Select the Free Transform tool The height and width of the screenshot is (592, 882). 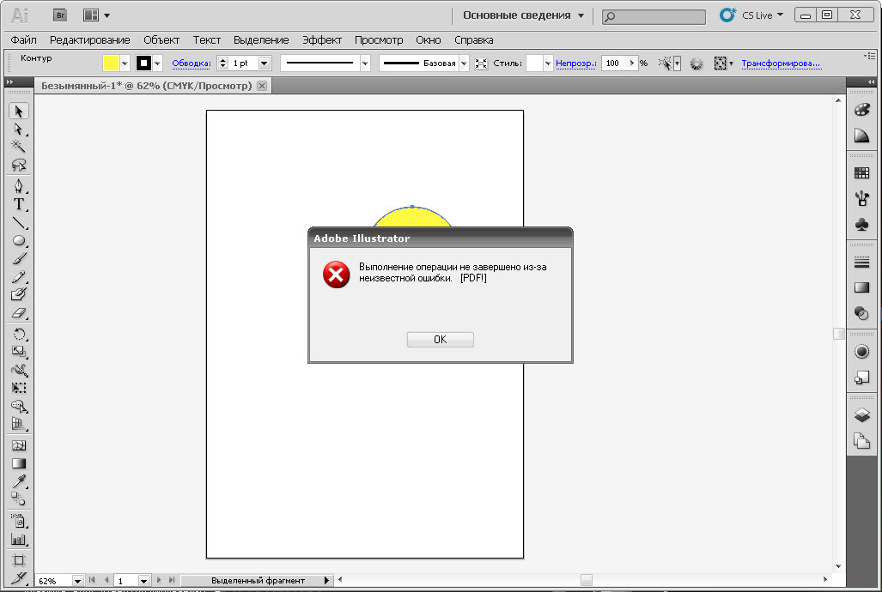click(19, 388)
